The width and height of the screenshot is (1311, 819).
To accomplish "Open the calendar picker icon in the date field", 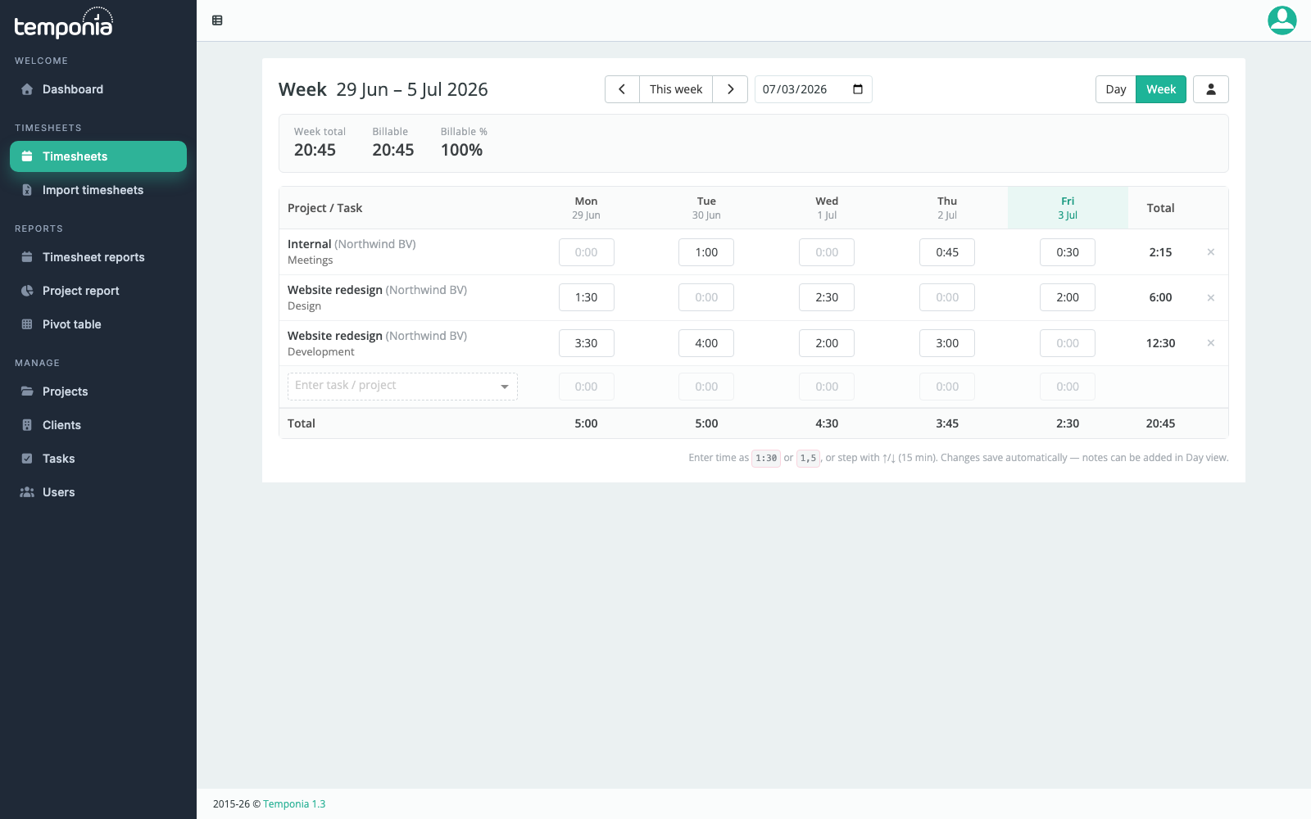I will click(858, 89).
